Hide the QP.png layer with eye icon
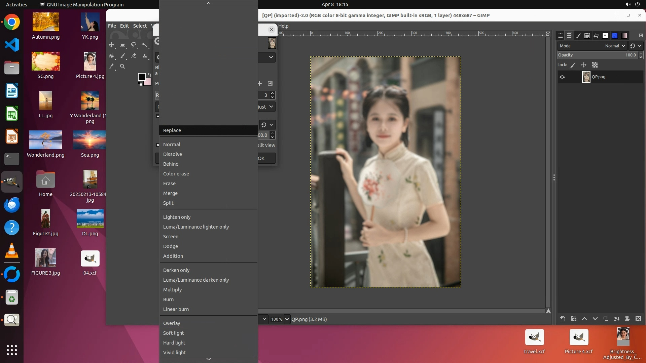646x363 pixels. (x=562, y=77)
